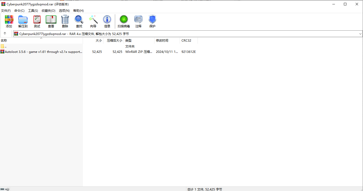This screenshot has width=363, height=191.
Task: Click the 添加 (Add) toolbar icon
Action: tap(9, 21)
